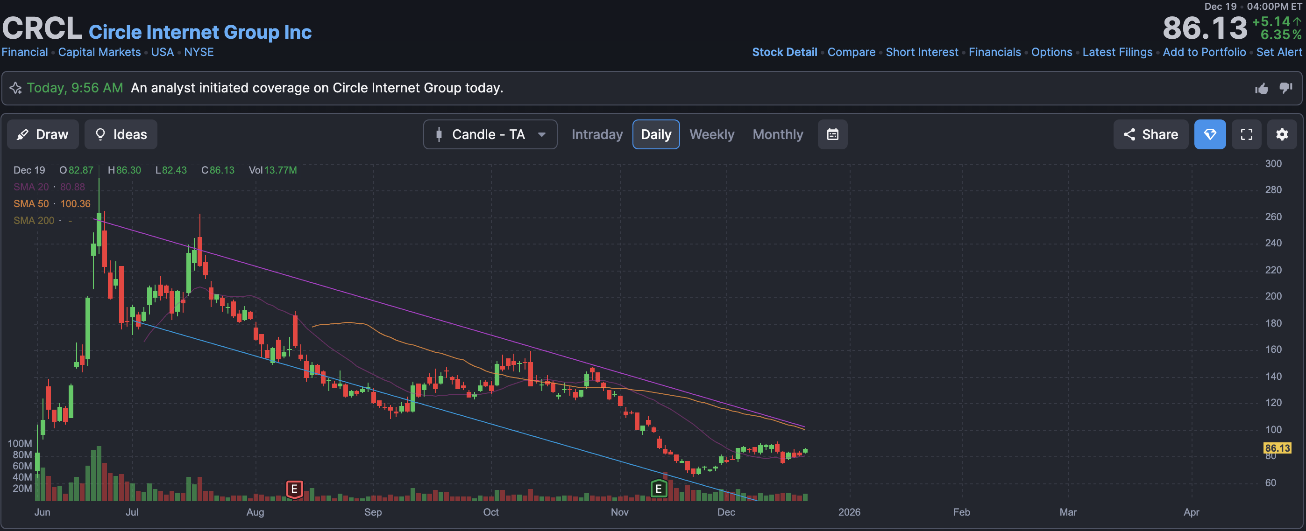Click the red earnings E marker
This screenshot has width=1306, height=531.
(x=294, y=489)
